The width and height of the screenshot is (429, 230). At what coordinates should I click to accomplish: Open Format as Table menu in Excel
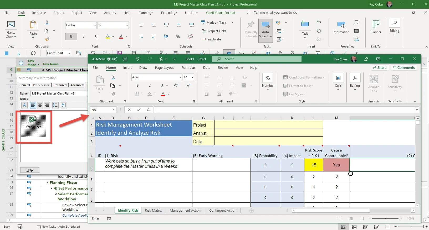pos(298,86)
